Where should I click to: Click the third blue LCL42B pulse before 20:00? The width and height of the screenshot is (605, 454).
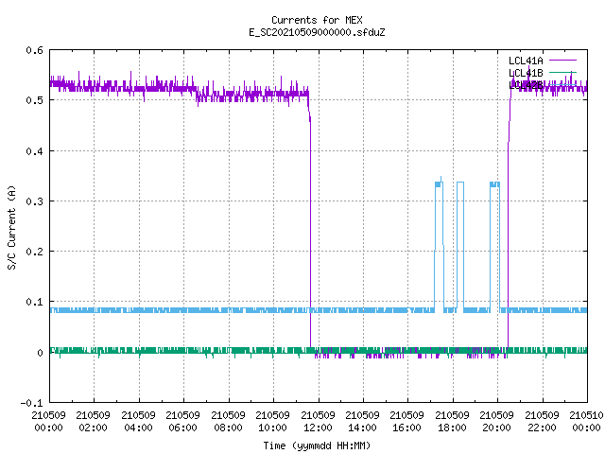coord(495,245)
